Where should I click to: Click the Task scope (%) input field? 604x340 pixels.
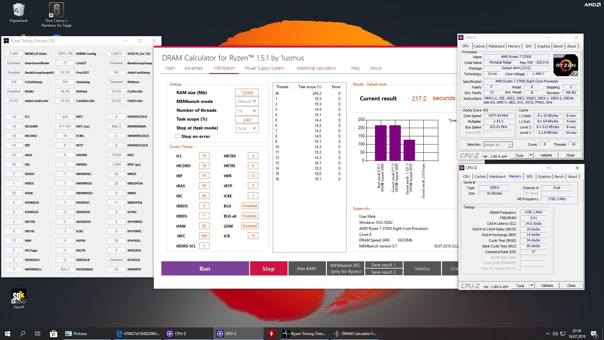pos(247,120)
